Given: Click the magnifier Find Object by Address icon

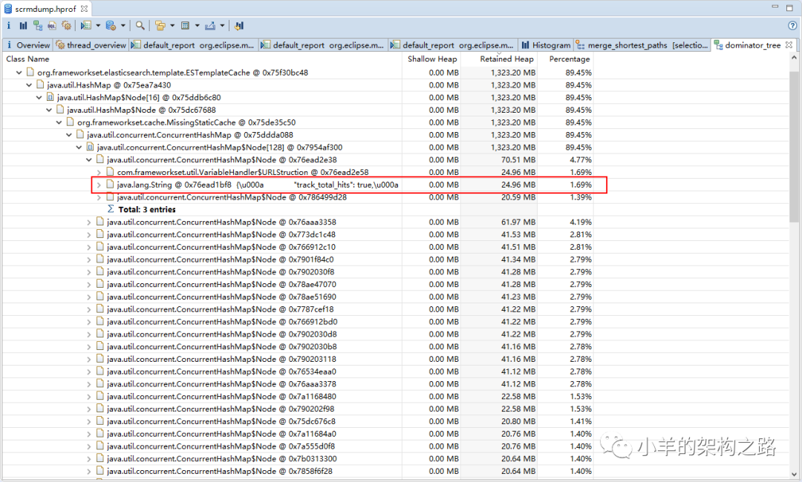Looking at the screenshot, I should click(x=140, y=25).
